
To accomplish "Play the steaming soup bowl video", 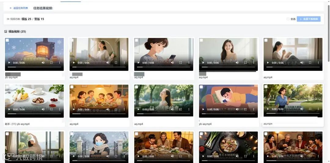I will click(x=203, y=156).
